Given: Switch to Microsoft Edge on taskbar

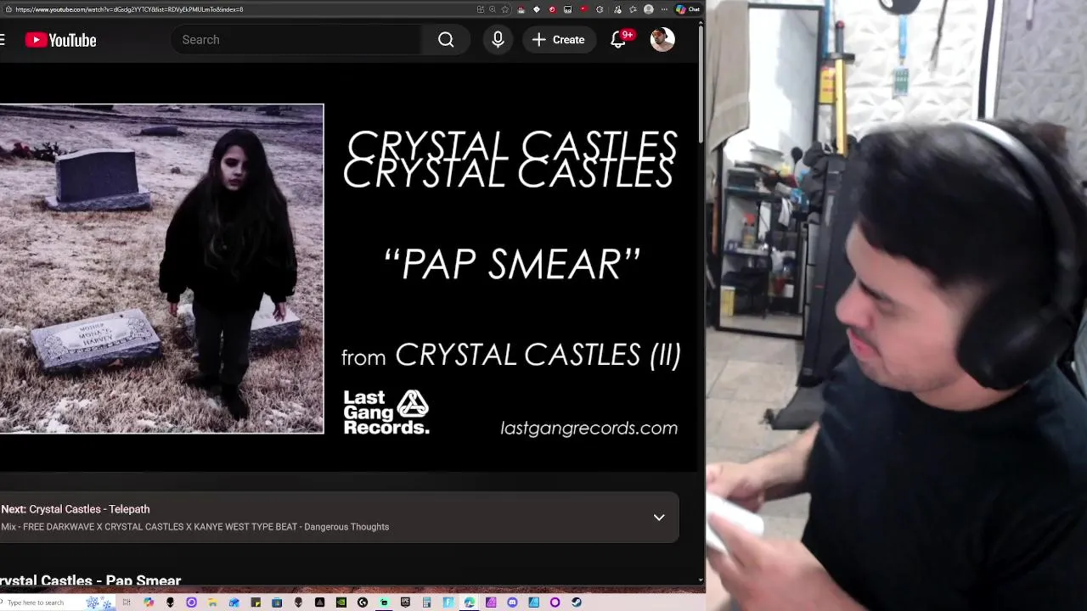Looking at the screenshot, I should tap(469, 603).
